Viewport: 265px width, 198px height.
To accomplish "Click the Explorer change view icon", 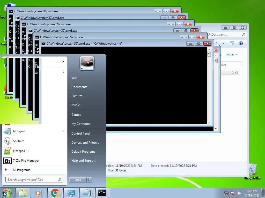I will click(218, 43).
